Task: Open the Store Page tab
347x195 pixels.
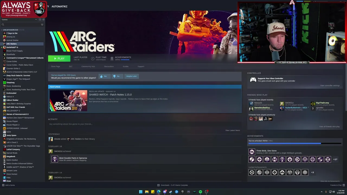Action: [55, 66]
